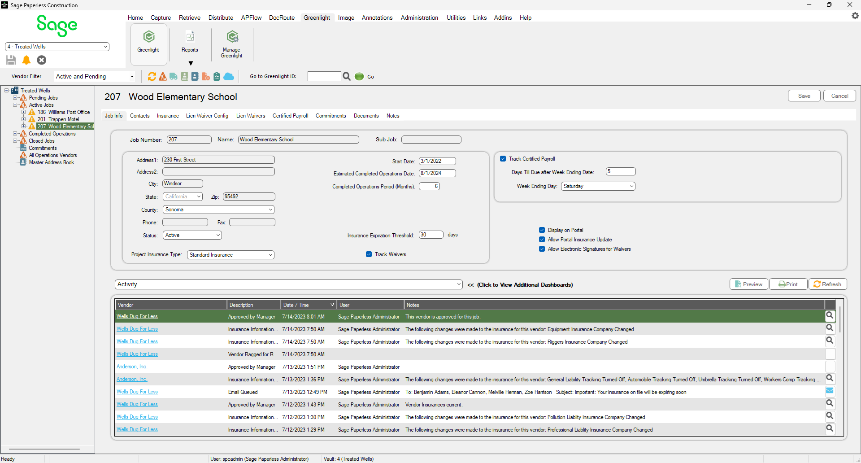Open the vault dropdown 4 - Treated Wells
This screenshot has height=463, width=861.
click(x=57, y=47)
